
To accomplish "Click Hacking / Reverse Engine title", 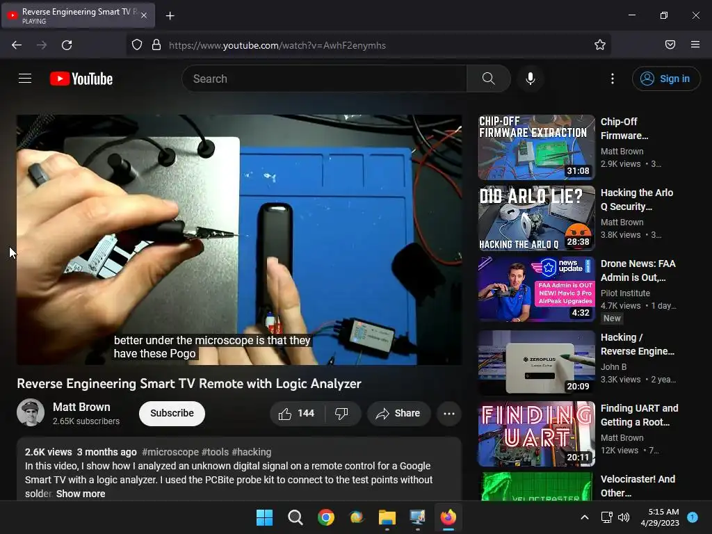I will click(x=638, y=344).
